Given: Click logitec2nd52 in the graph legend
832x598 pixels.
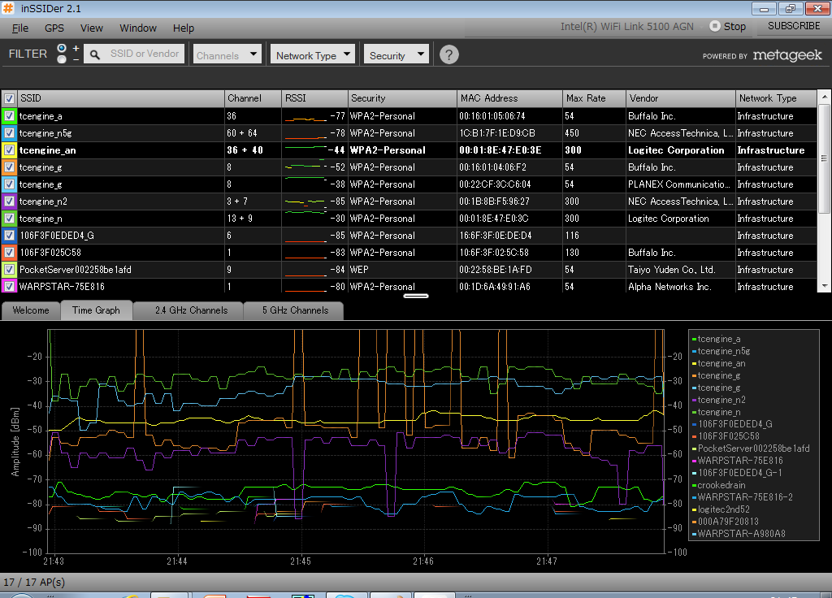Looking at the screenshot, I should (724, 509).
